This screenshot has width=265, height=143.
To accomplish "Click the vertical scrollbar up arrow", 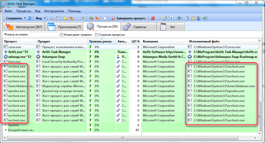I will pos(260,41).
